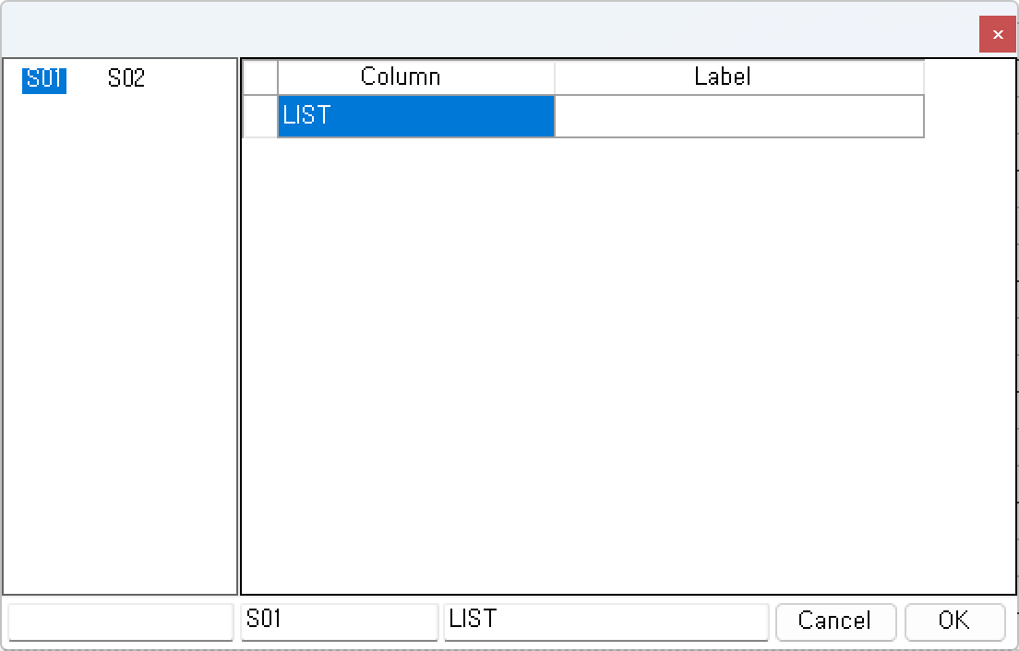Close the dialog with the red X
This screenshot has width=1019, height=651.
point(998,35)
